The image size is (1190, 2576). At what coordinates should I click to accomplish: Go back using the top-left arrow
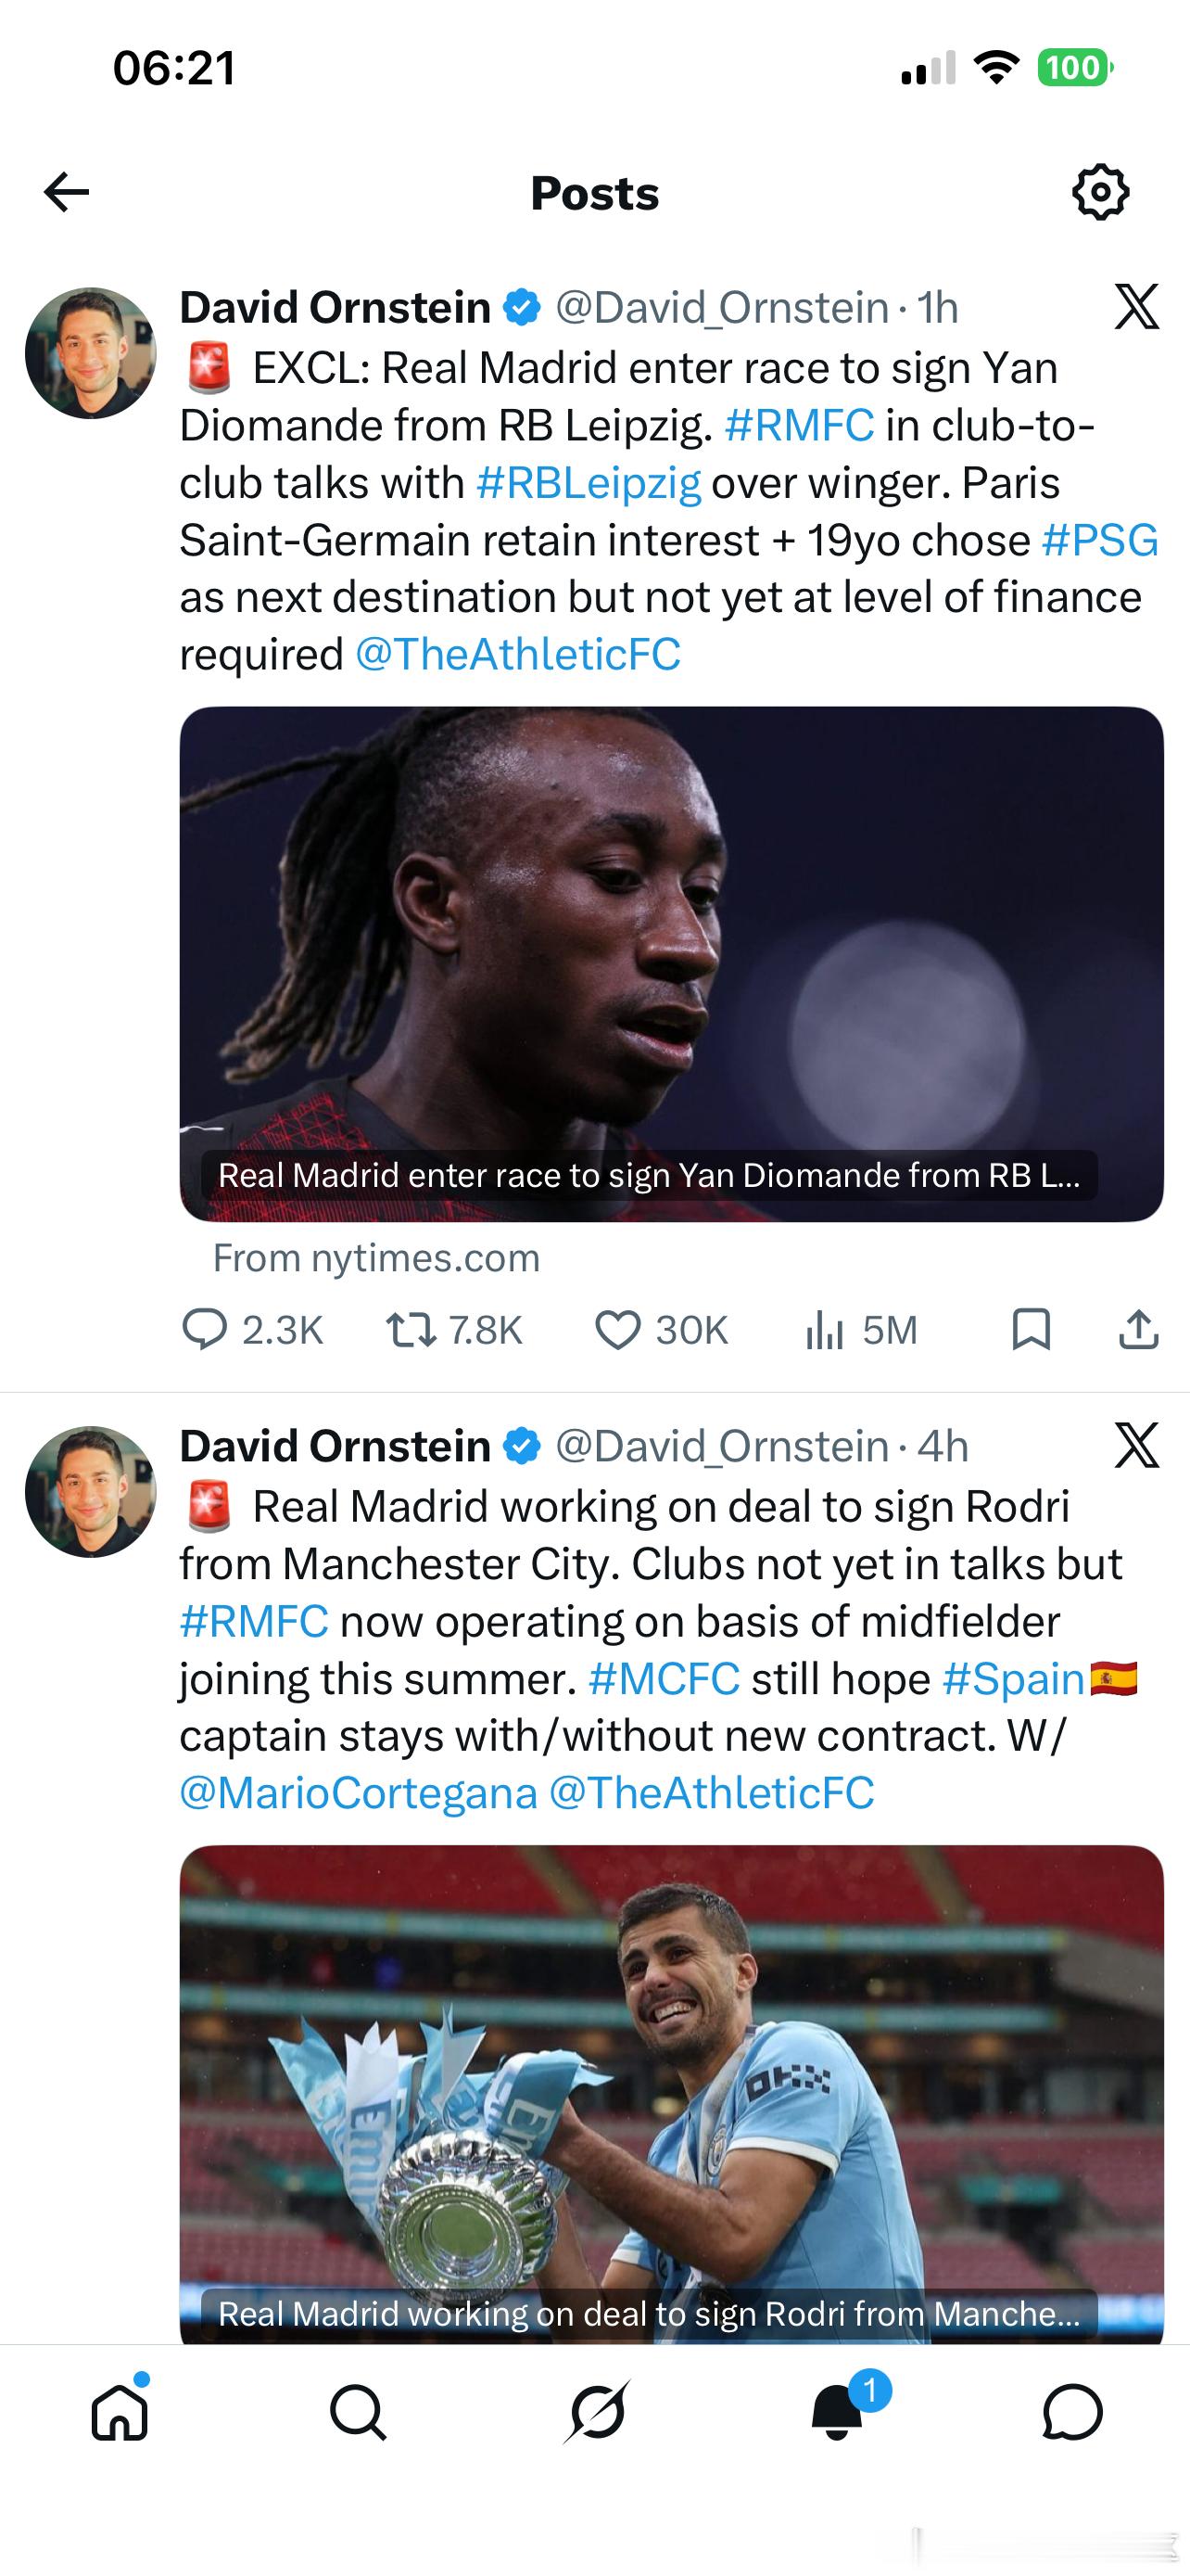67,192
